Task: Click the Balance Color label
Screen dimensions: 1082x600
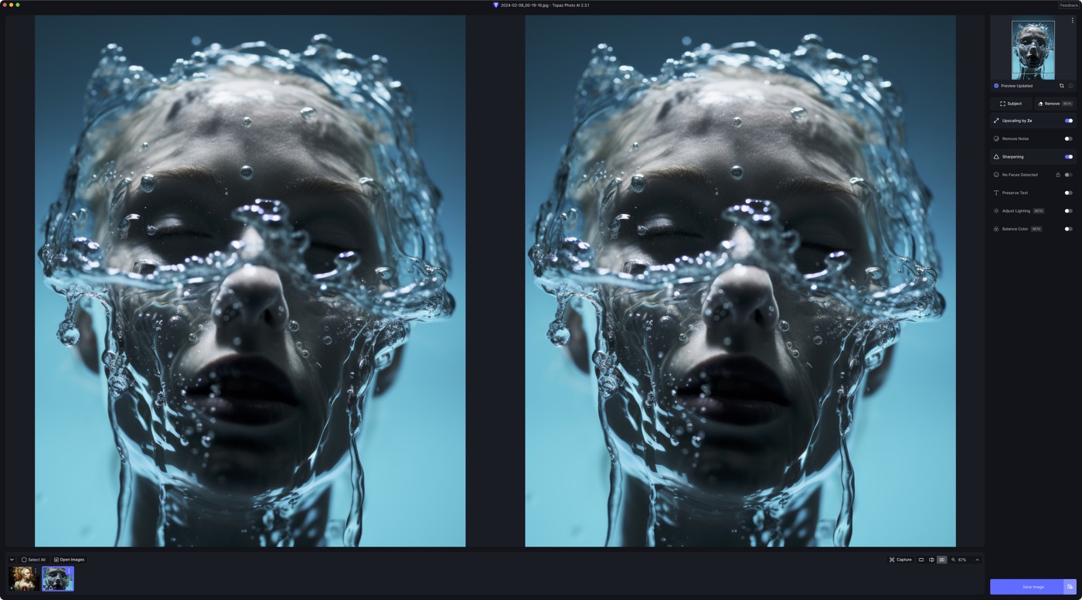Action: tap(1015, 229)
